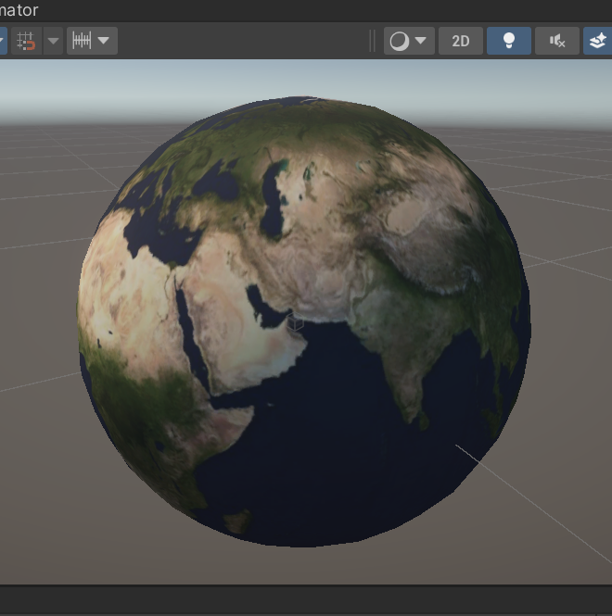This screenshot has width=612, height=616.
Task: Open the draw mode dropdown arrow
Action: 421,41
